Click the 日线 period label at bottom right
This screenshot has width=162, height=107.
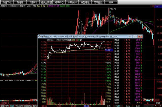158,103
